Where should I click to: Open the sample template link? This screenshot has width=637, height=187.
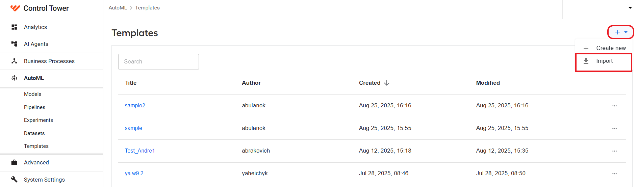click(133, 128)
